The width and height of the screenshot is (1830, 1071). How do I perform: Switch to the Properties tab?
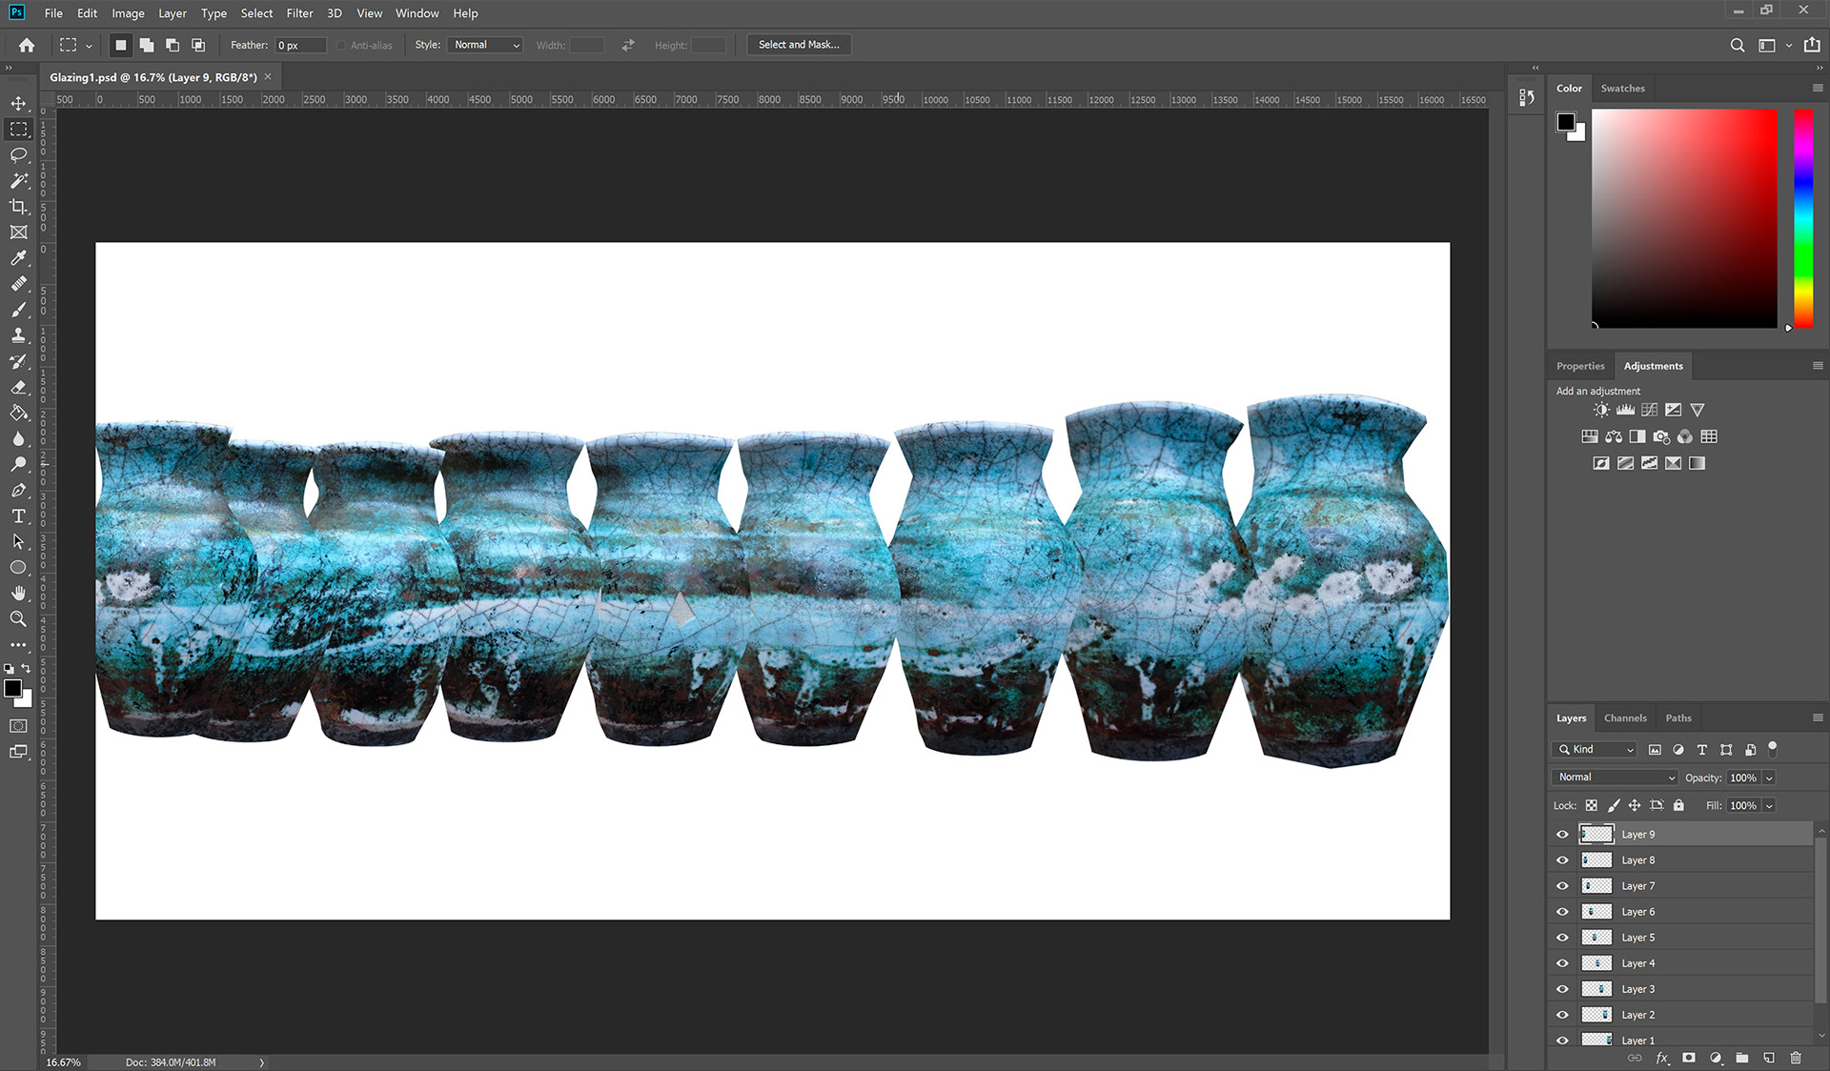(x=1580, y=366)
